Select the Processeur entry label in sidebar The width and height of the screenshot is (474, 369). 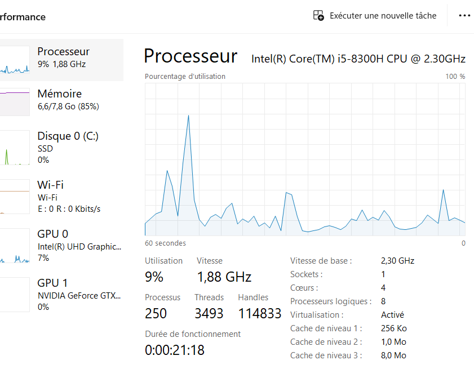(x=63, y=52)
